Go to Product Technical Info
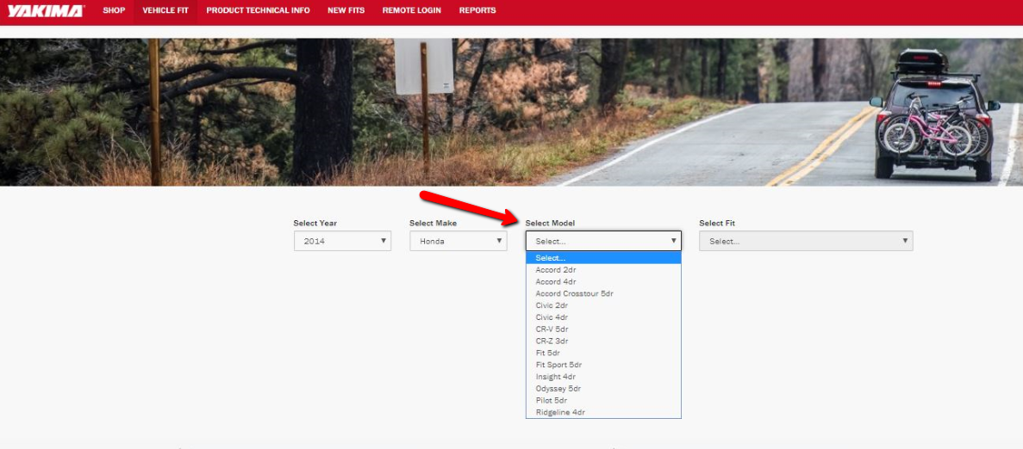The height and width of the screenshot is (449, 1023). 259,10
